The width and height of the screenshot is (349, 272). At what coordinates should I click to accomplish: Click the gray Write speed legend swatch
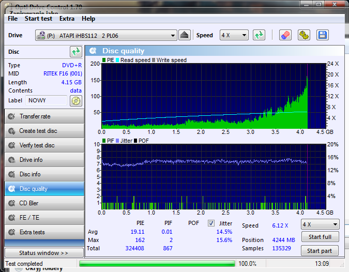tap(154, 60)
